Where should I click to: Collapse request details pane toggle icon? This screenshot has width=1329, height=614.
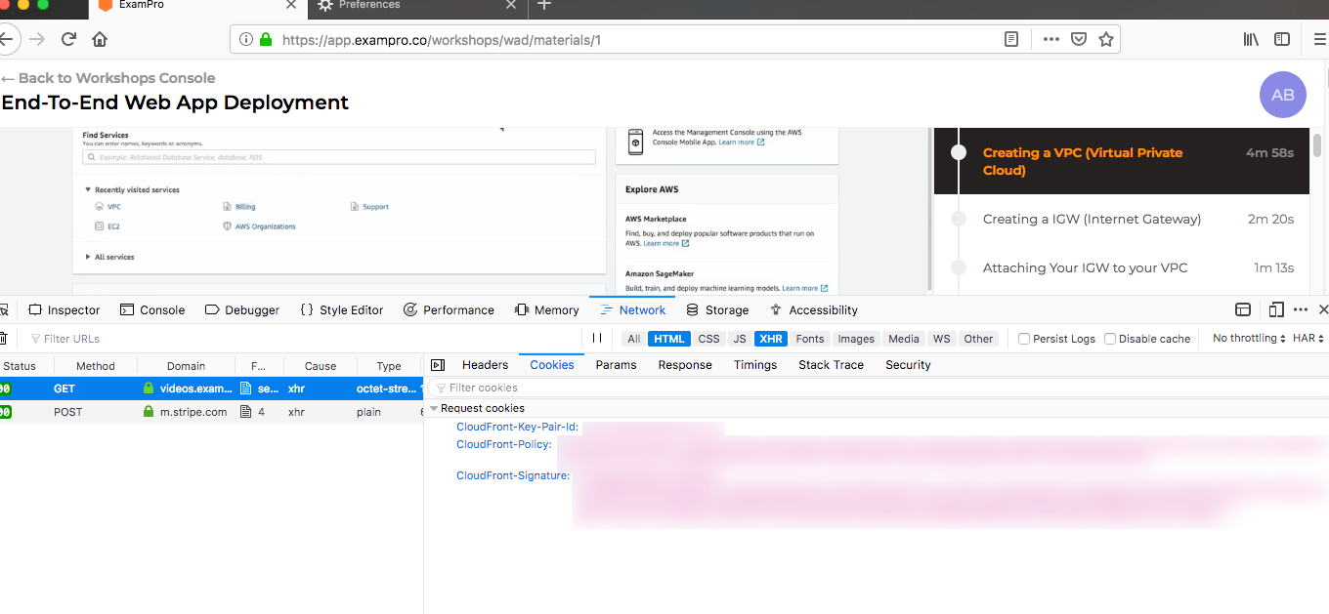coord(438,365)
